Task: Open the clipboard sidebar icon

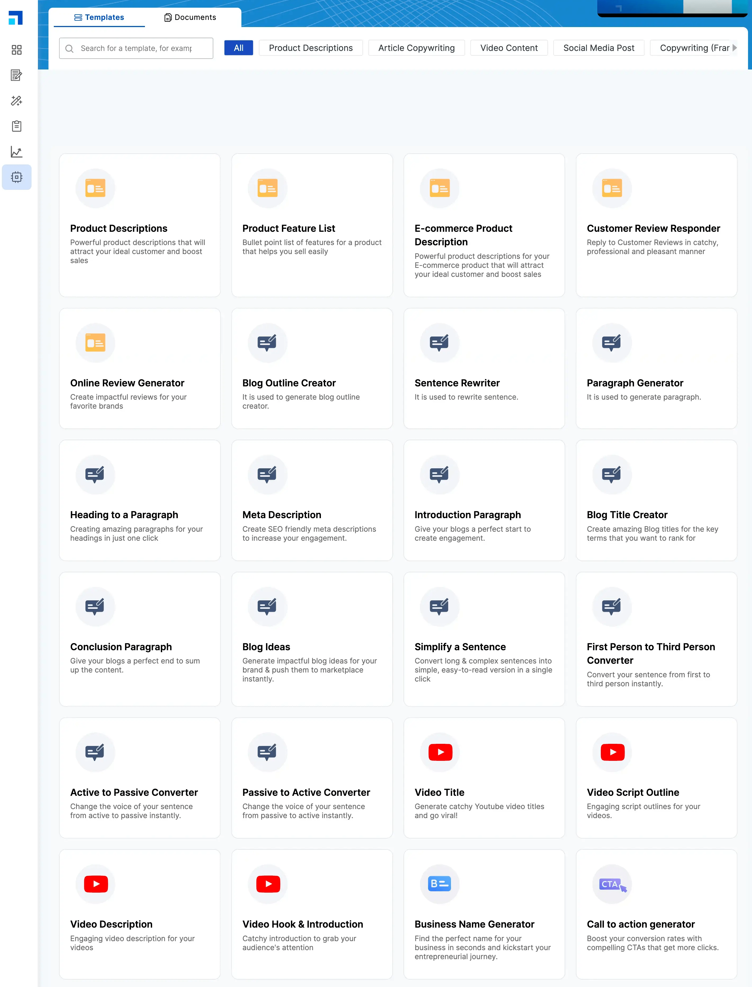Action: pos(17,126)
